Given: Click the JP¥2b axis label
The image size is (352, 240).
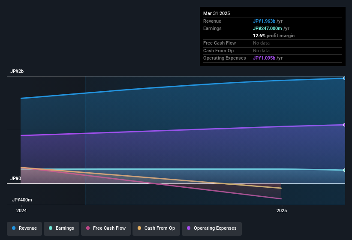Looking at the screenshot, I should (x=17, y=71).
